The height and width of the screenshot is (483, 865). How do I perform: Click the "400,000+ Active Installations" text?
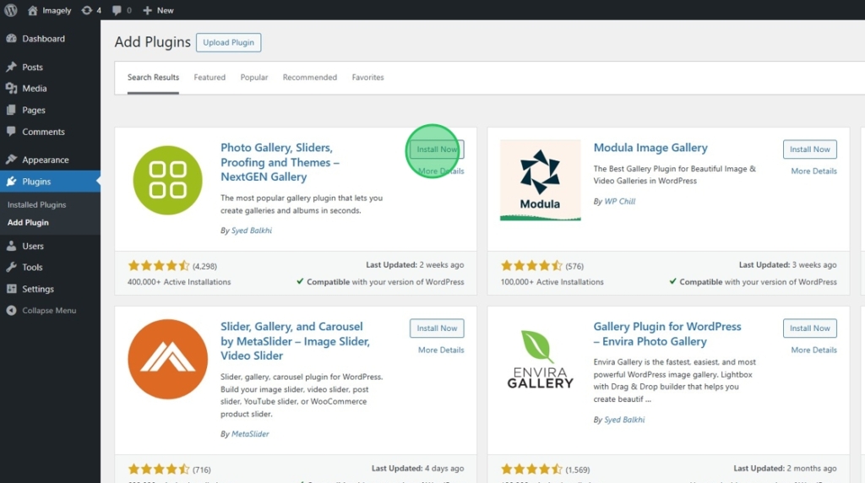pyautogui.click(x=179, y=282)
